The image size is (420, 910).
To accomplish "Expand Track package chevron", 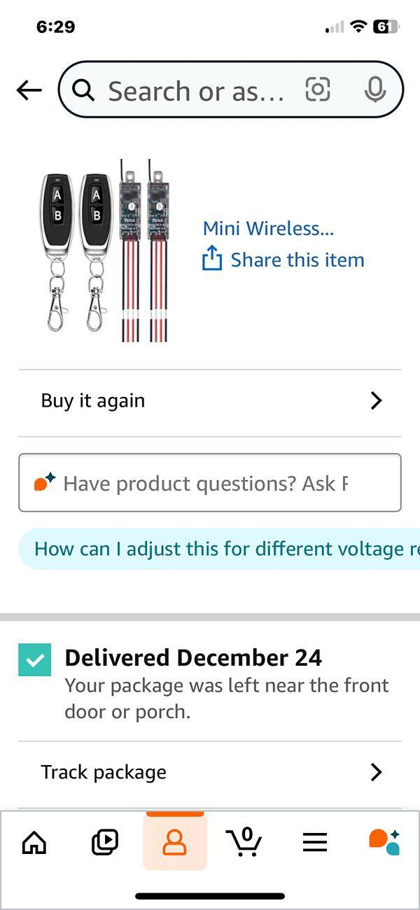I will point(376,772).
